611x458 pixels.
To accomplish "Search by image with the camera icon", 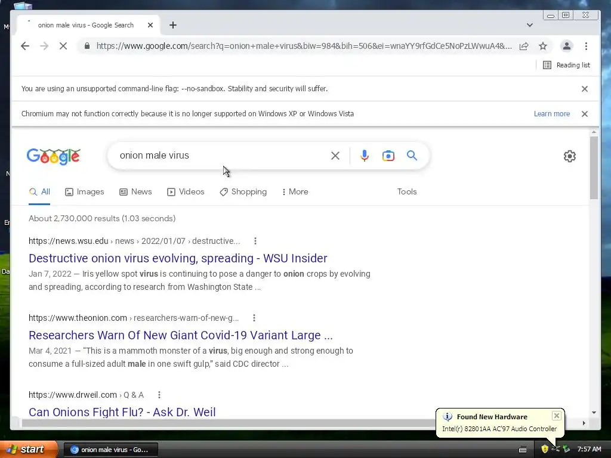I will [x=388, y=156].
